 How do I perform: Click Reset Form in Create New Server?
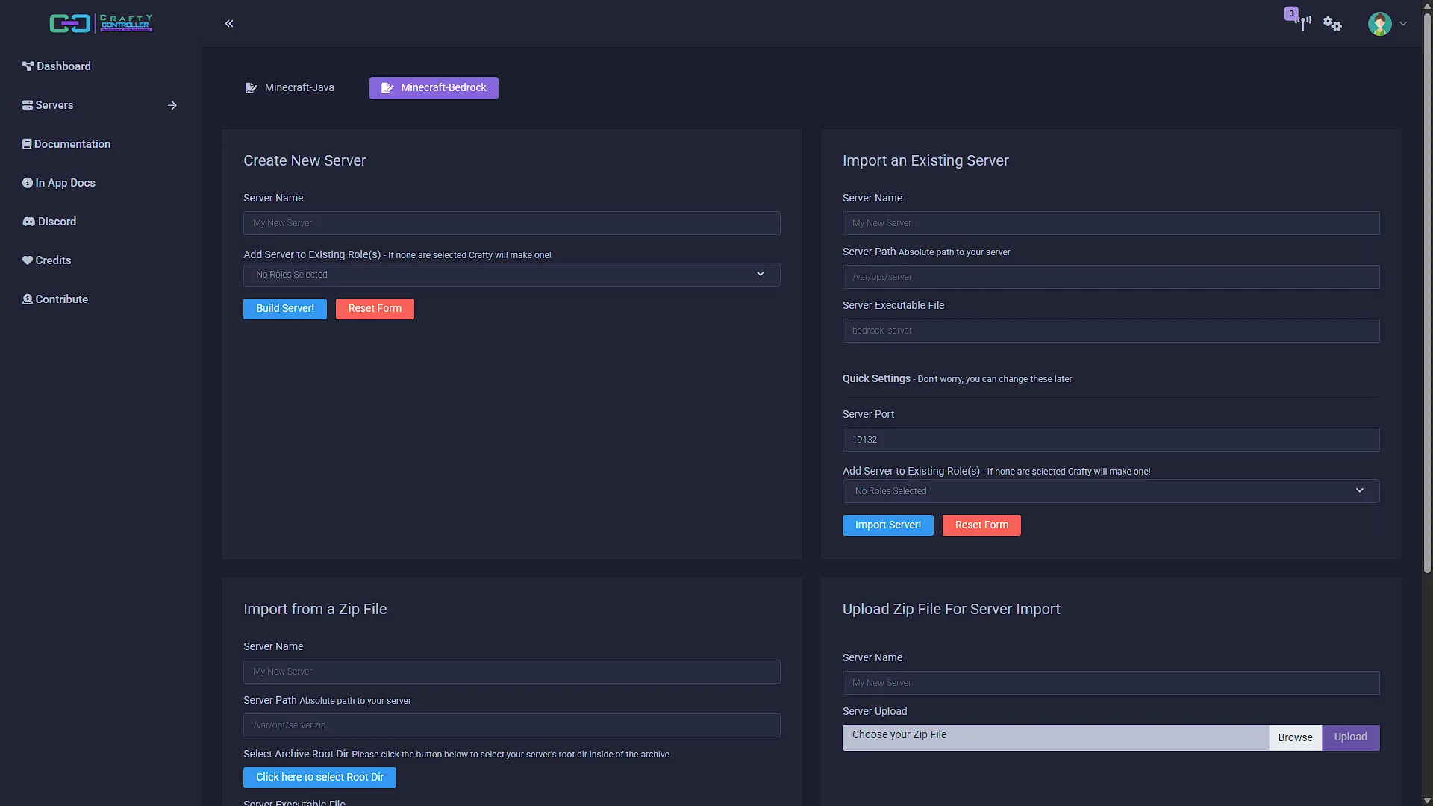point(375,309)
